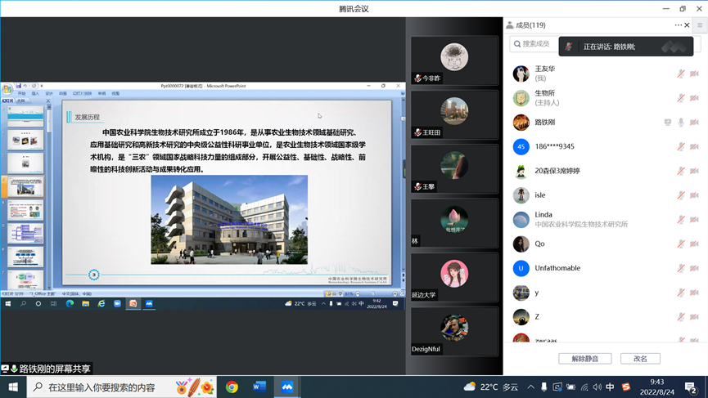Click camera icon for Unfathomable
This screenshot has width=708, height=398.
pyautogui.click(x=694, y=268)
